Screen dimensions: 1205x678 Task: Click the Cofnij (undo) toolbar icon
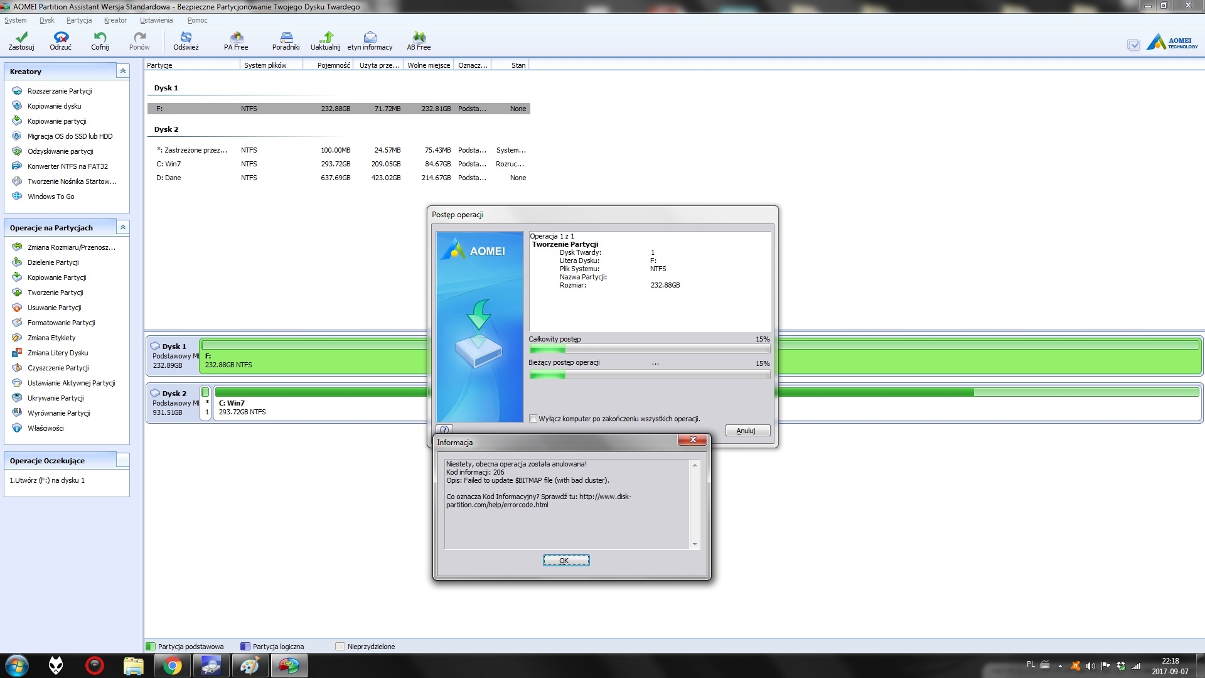[100, 41]
